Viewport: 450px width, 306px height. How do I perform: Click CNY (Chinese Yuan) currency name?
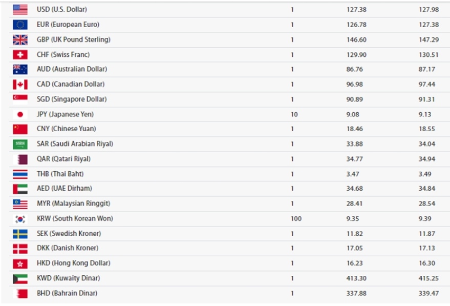(66, 129)
